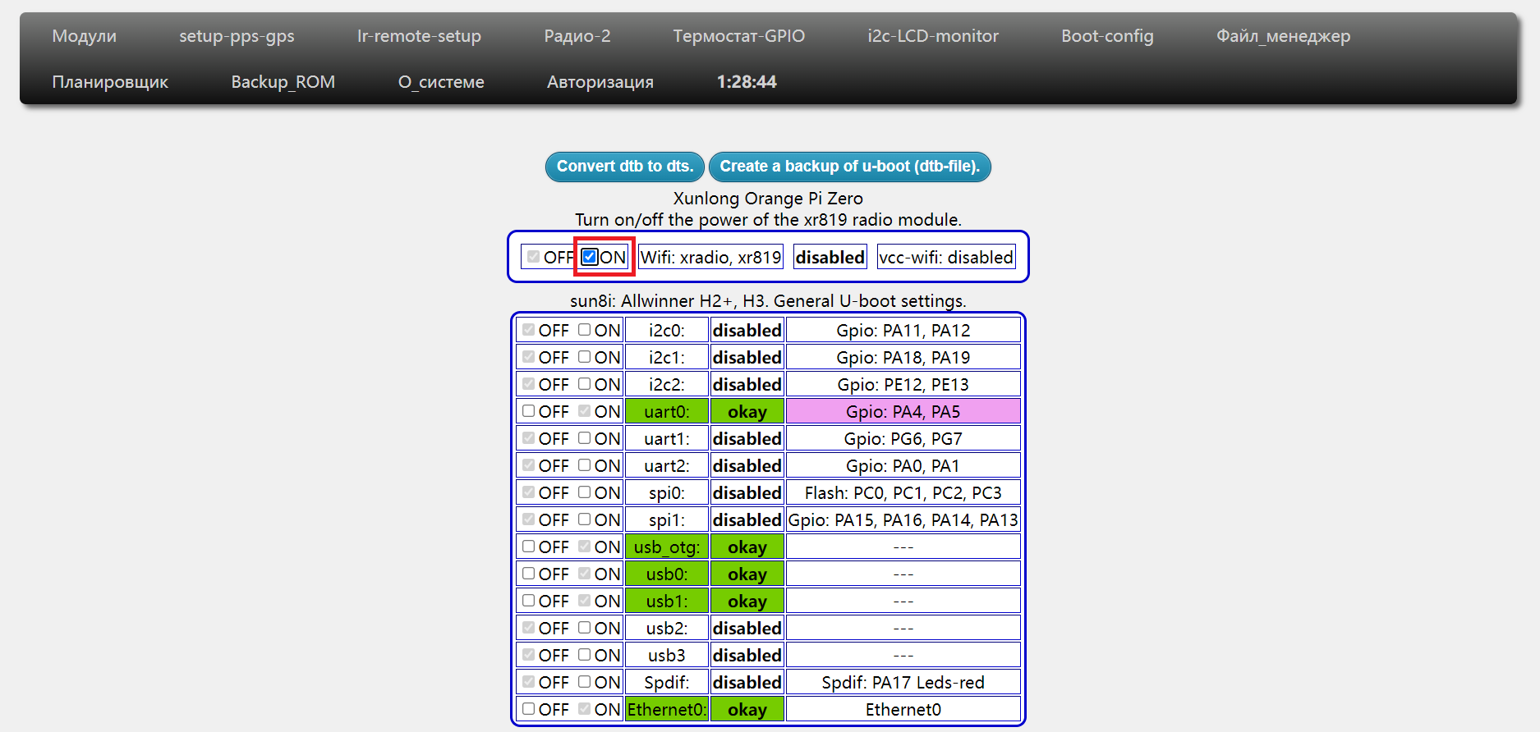Tick ON checkbox in the usb2 row
The height and width of the screenshot is (732, 1540).
(584, 628)
